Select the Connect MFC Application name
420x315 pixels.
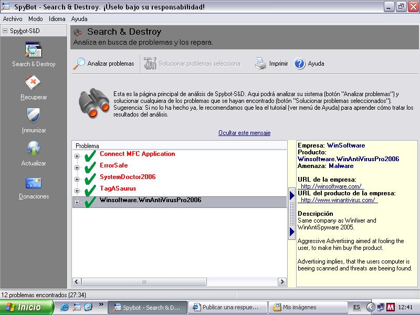click(x=138, y=154)
